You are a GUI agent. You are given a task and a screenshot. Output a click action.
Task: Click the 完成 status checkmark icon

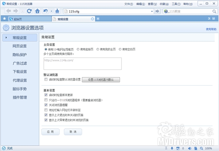tap(4, 148)
